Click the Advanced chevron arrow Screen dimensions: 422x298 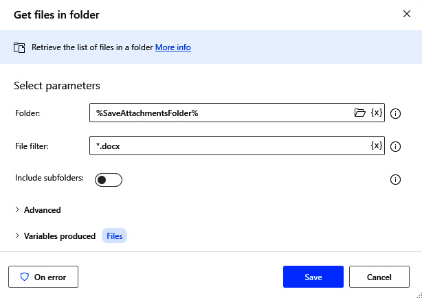pyautogui.click(x=17, y=209)
